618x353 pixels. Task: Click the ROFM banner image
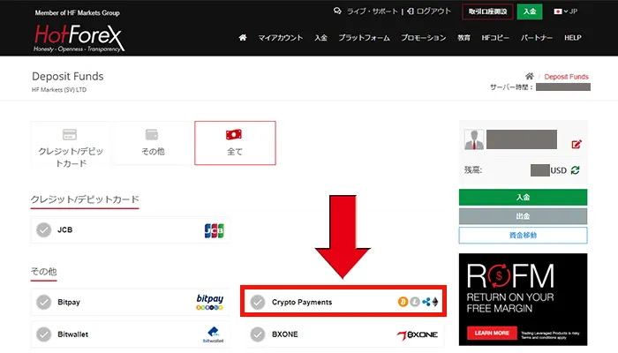[x=523, y=299]
